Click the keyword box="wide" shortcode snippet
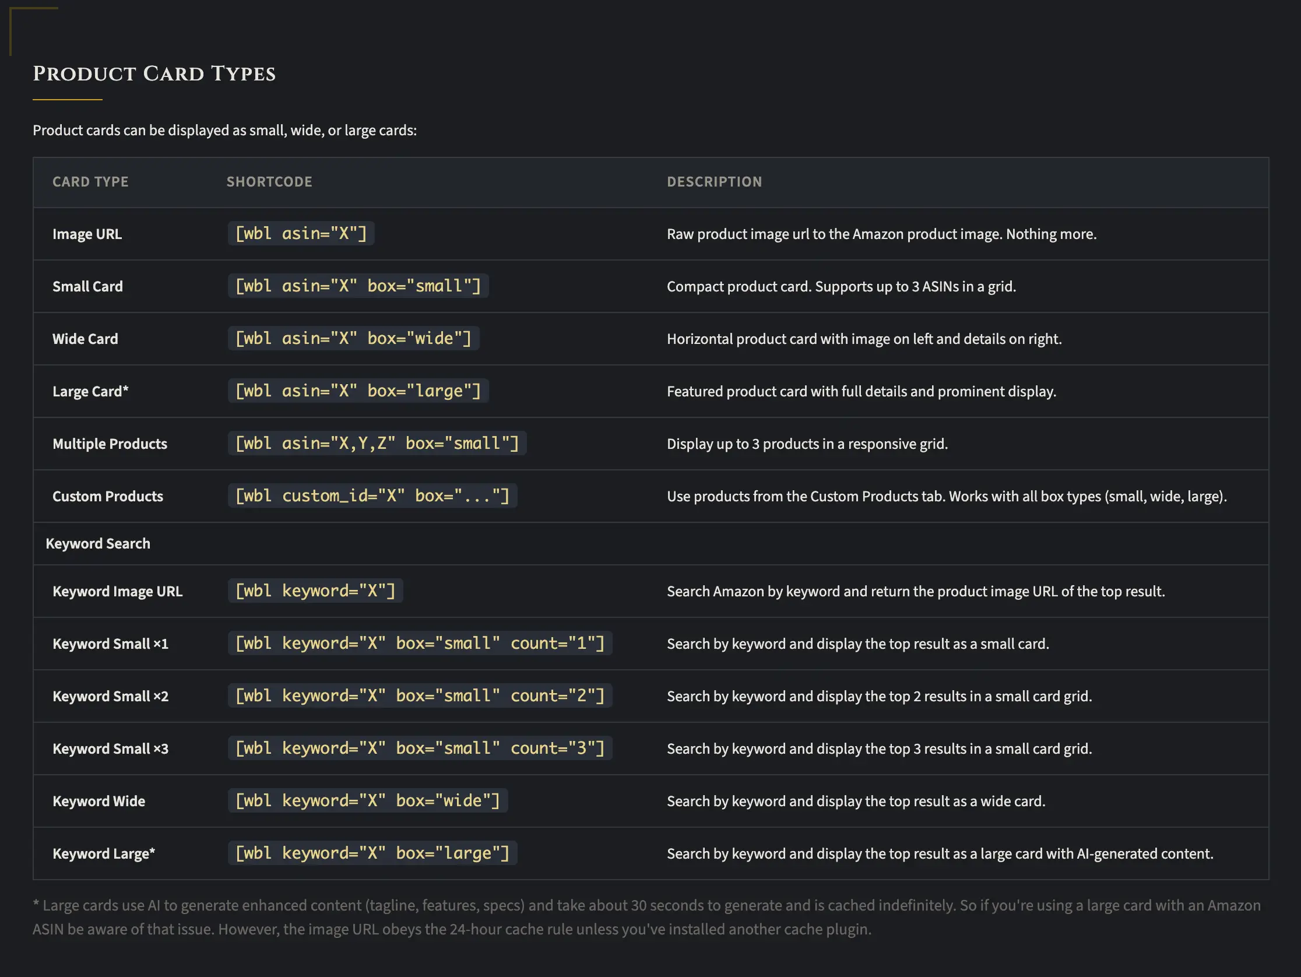This screenshot has height=977, width=1301. click(x=367, y=800)
